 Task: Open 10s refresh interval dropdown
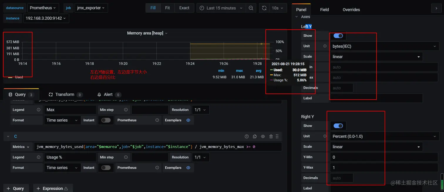(x=278, y=8)
